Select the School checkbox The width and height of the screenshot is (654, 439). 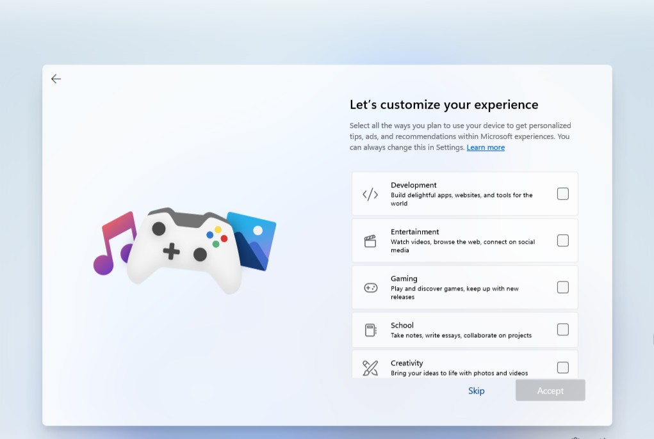tap(562, 330)
